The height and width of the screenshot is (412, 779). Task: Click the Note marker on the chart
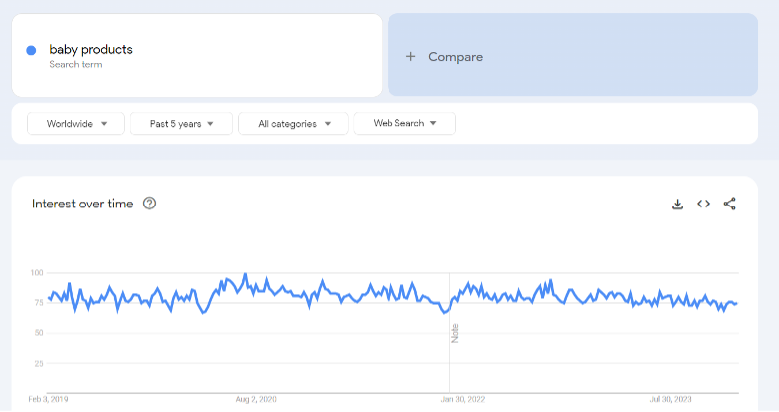455,333
